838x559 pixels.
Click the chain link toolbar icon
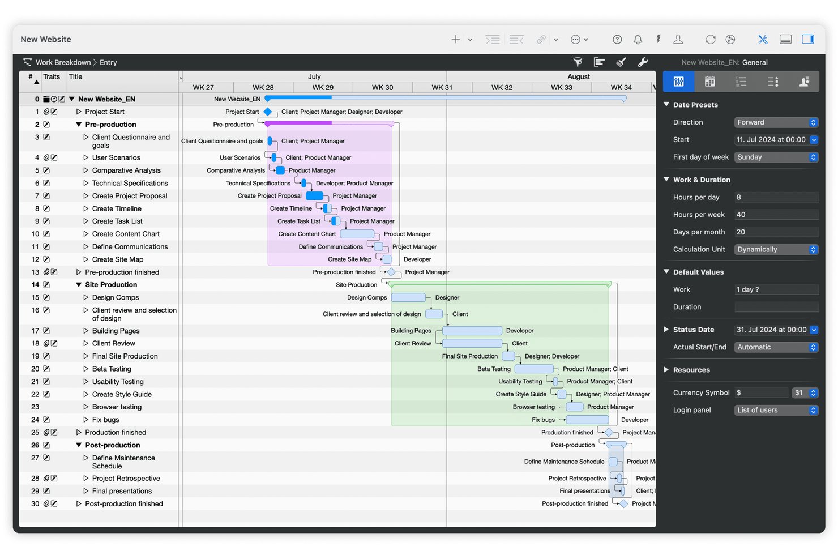[541, 39]
